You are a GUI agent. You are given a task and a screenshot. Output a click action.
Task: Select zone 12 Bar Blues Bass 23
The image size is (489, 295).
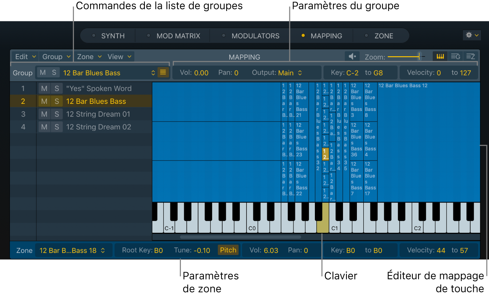(302, 141)
